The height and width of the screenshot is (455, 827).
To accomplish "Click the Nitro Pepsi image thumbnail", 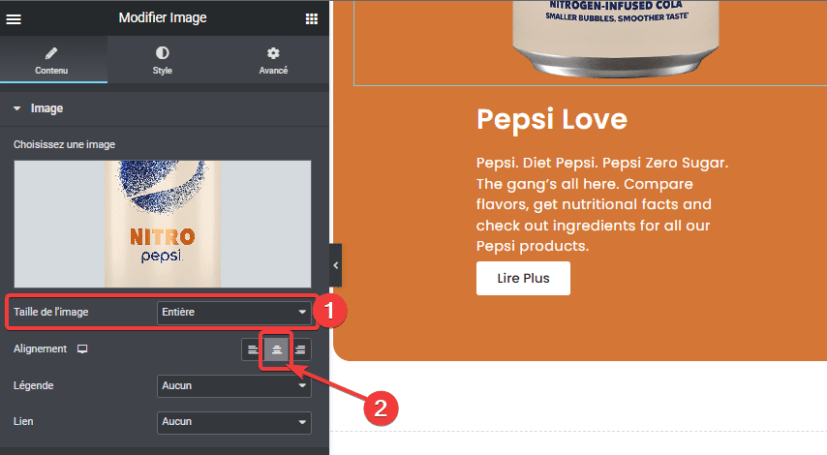I will pyautogui.click(x=163, y=224).
